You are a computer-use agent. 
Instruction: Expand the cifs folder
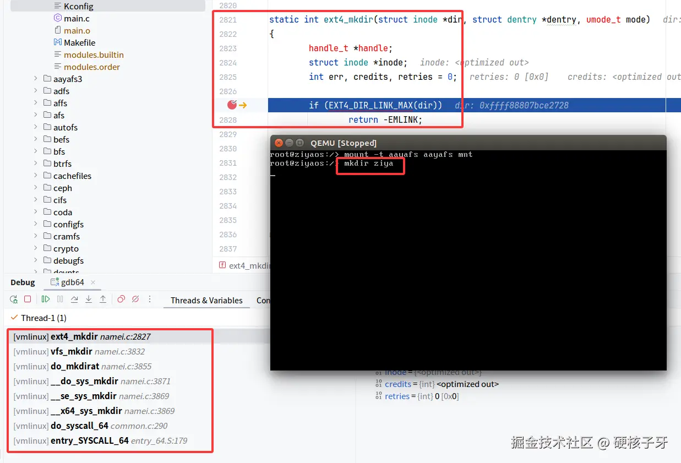pos(36,200)
